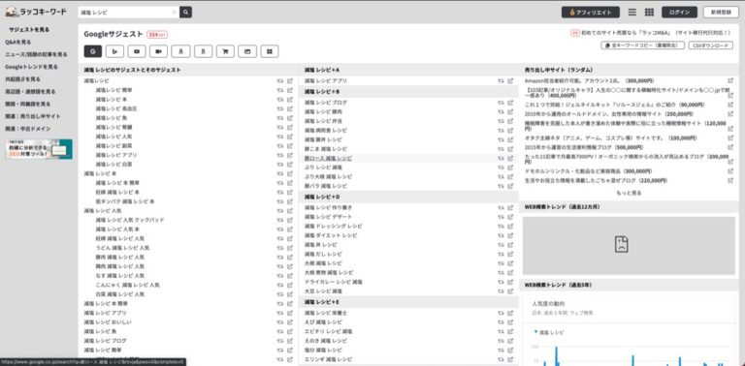Image resolution: width=745 pixels, height=366 pixels.
Task: Click the keyword search input field
Action: [126, 13]
